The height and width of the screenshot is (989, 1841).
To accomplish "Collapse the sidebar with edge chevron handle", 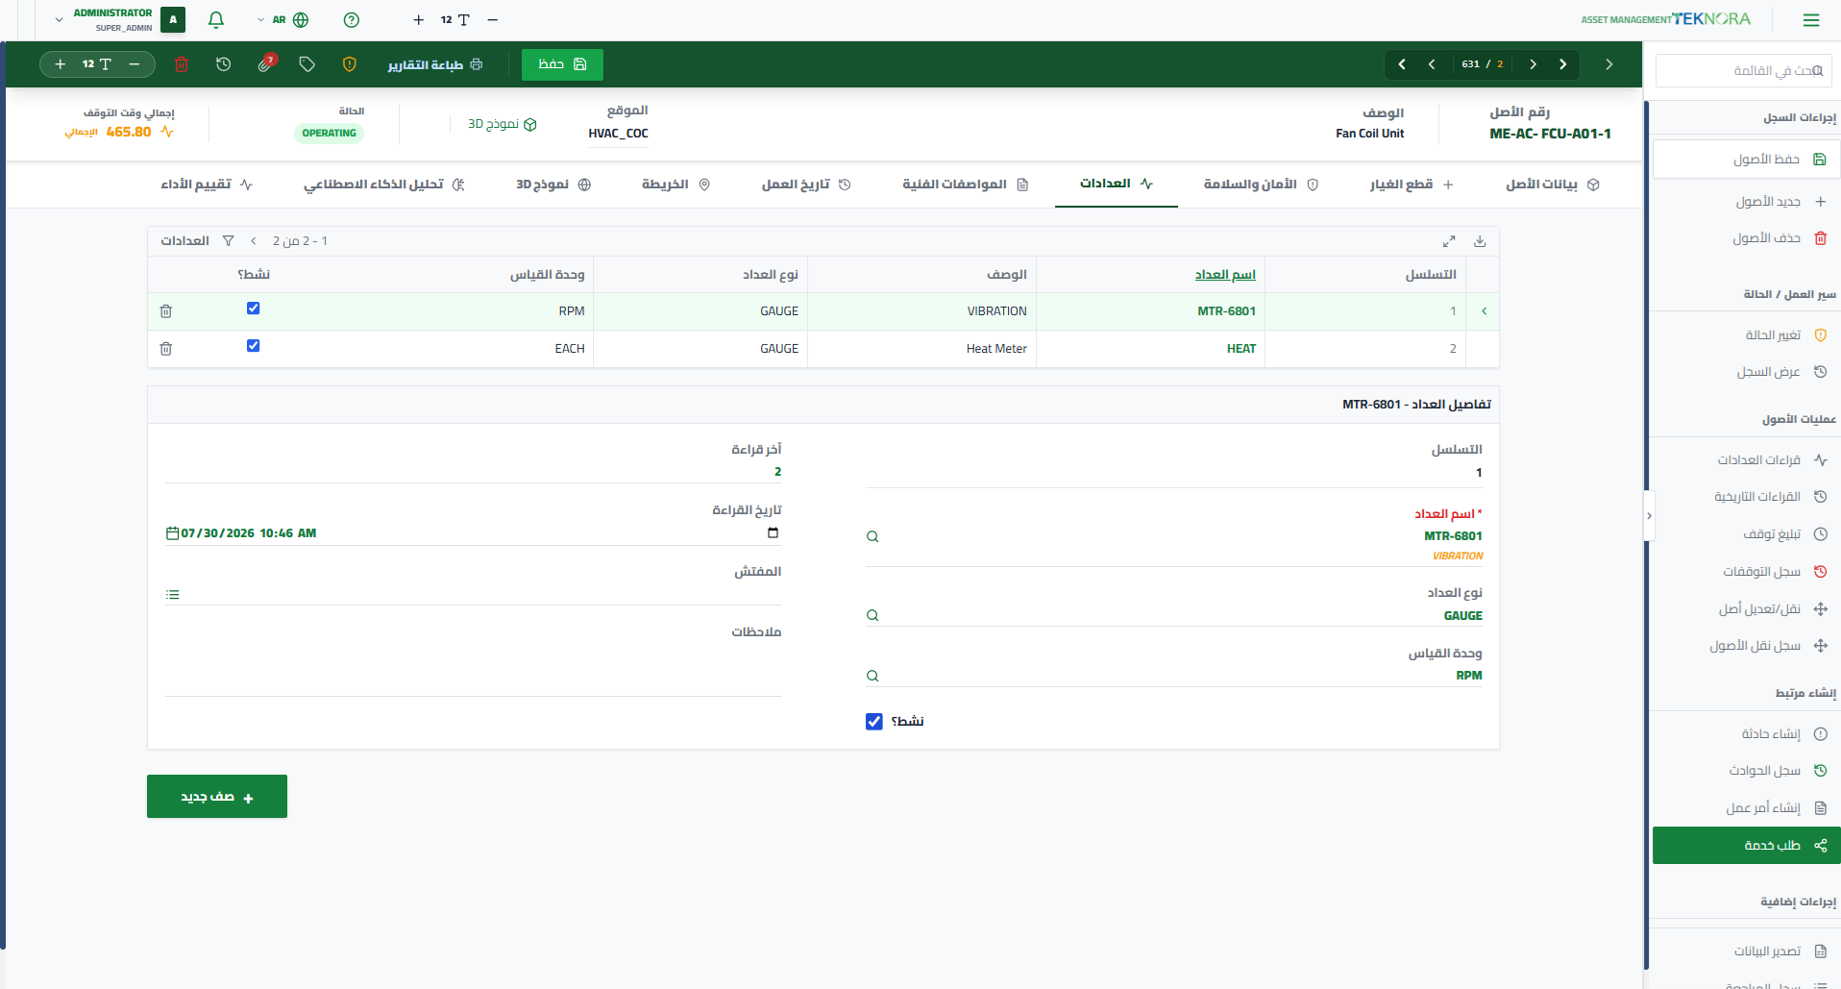I will pyautogui.click(x=1649, y=516).
